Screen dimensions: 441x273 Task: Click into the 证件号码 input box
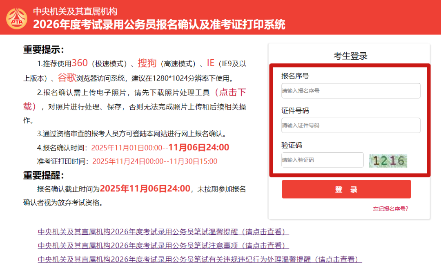350,125
